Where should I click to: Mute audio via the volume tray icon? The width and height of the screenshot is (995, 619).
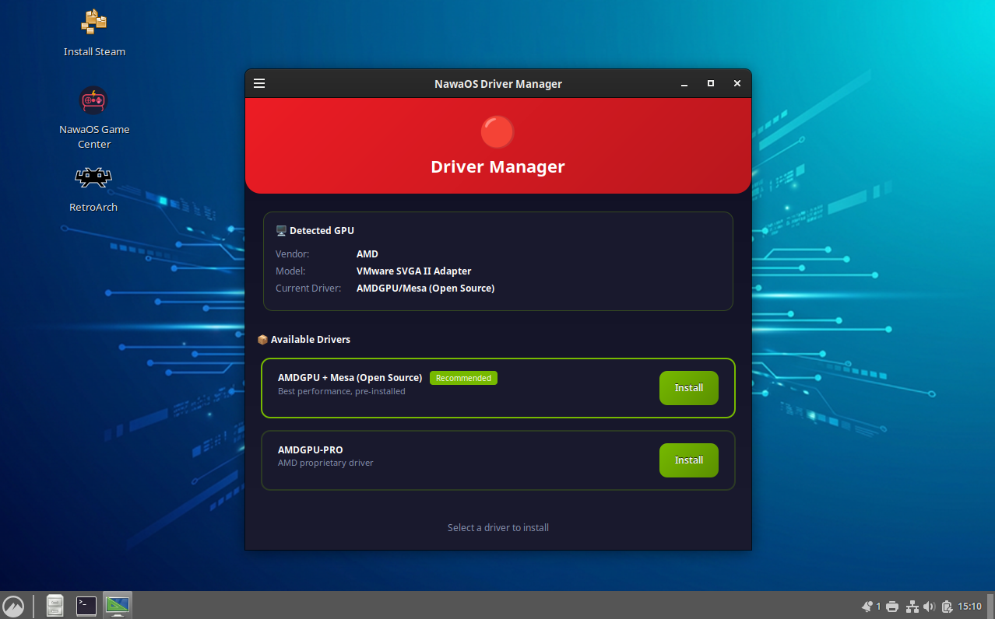(930, 606)
